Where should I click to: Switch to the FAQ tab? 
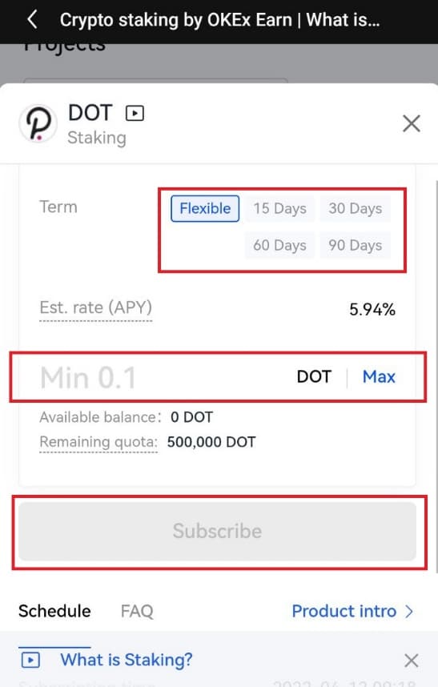click(x=137, y=611)
